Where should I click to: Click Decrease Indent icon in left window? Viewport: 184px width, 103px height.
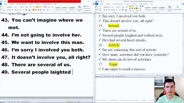(44, 7)
